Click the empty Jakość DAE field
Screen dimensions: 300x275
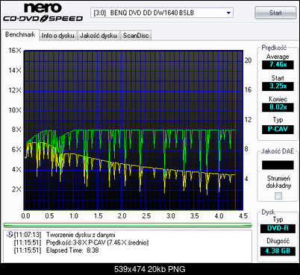click(x=278, y=165)
